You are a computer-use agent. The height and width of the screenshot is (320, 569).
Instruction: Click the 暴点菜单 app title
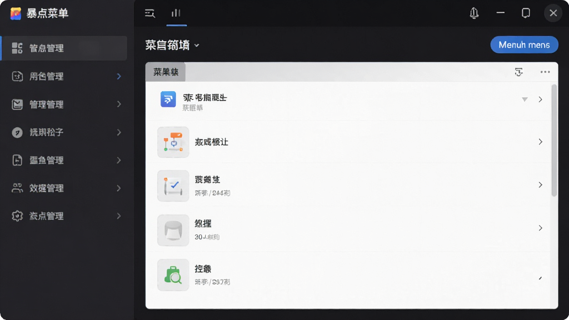tap(47, 13)
